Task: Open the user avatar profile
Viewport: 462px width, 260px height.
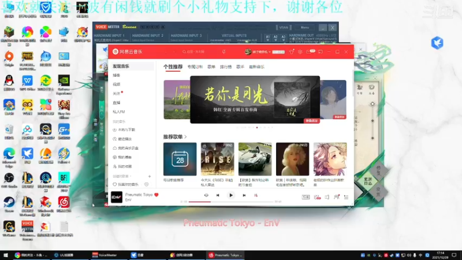Action: (248, 51)
